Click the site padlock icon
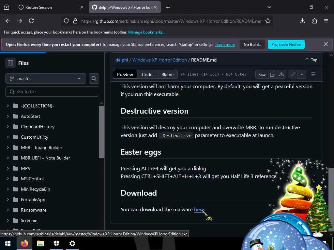Image resolution: width=334 pixels, height=250 pixels. (x=75, y=21)
